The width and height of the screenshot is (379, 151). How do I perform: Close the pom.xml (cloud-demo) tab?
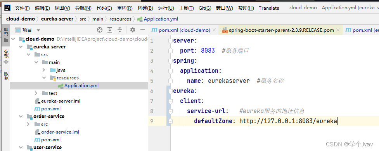coord(214,30)
